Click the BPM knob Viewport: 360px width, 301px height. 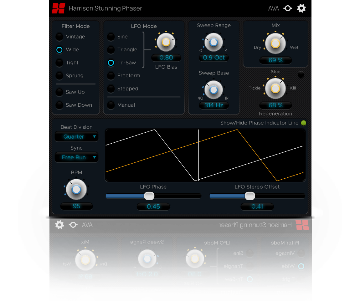76,190
